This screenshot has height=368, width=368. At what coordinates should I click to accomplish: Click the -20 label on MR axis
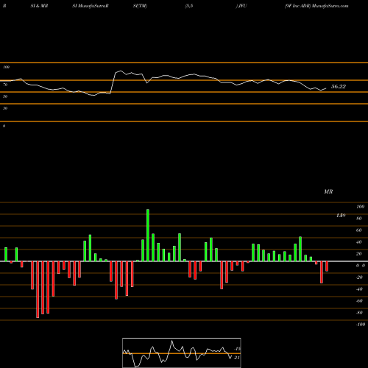[359, 277]
